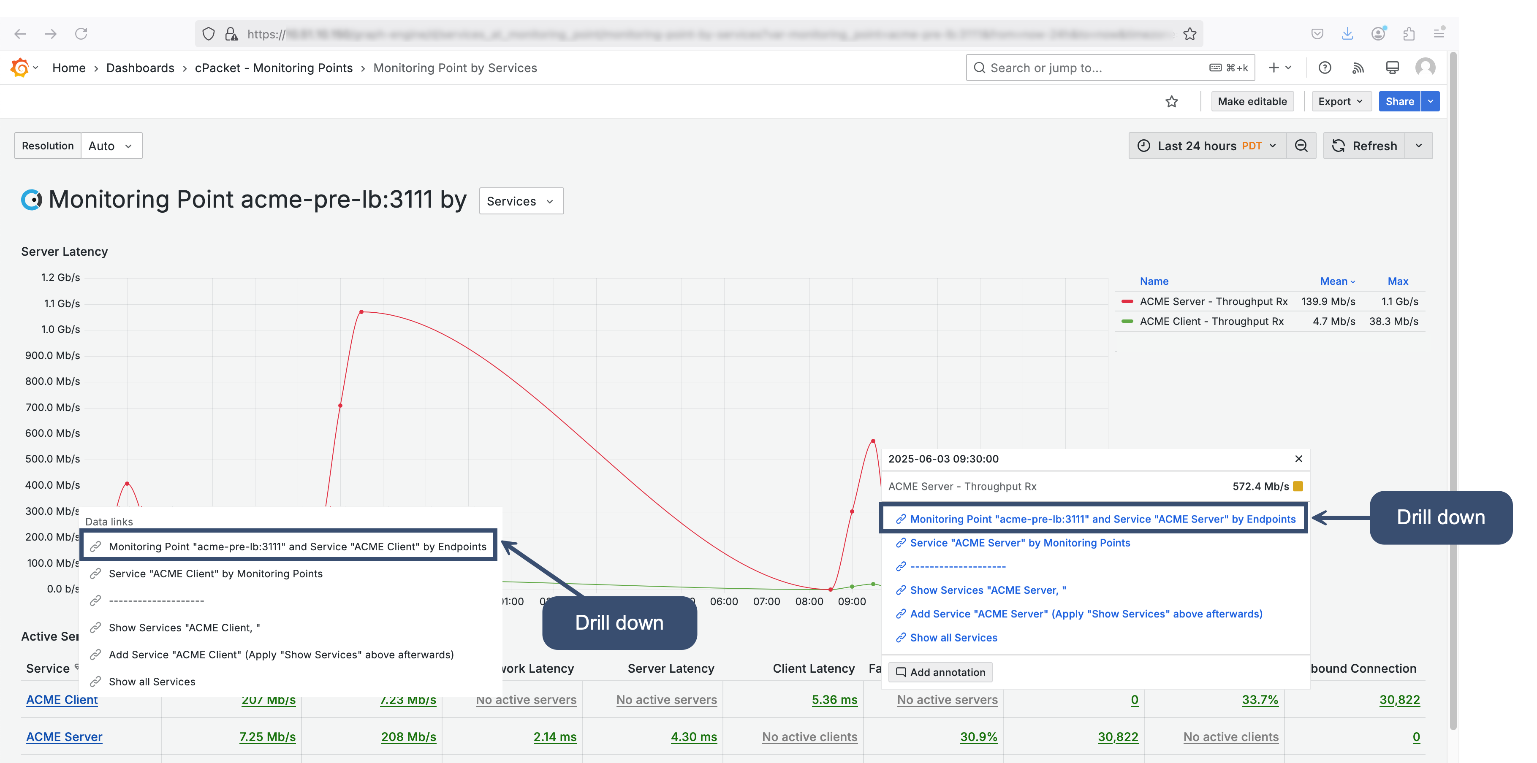This screenshot has width=1537, height=763.
Task: Click the browser address bar
Action: (698, 34)
